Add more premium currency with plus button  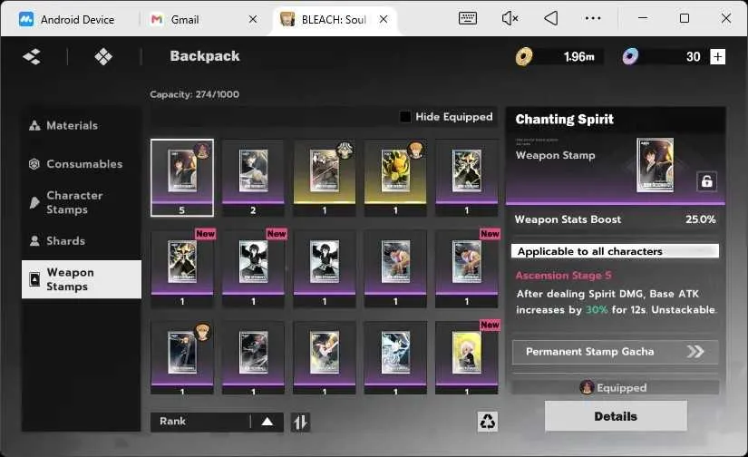717,57
